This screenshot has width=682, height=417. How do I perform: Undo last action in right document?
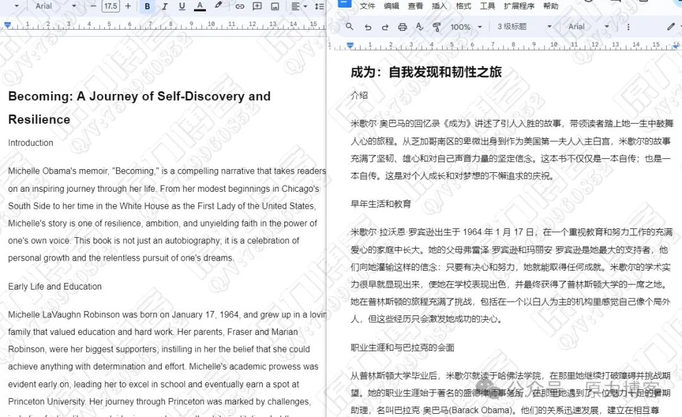pyautogui.click(x=368, y=27)
